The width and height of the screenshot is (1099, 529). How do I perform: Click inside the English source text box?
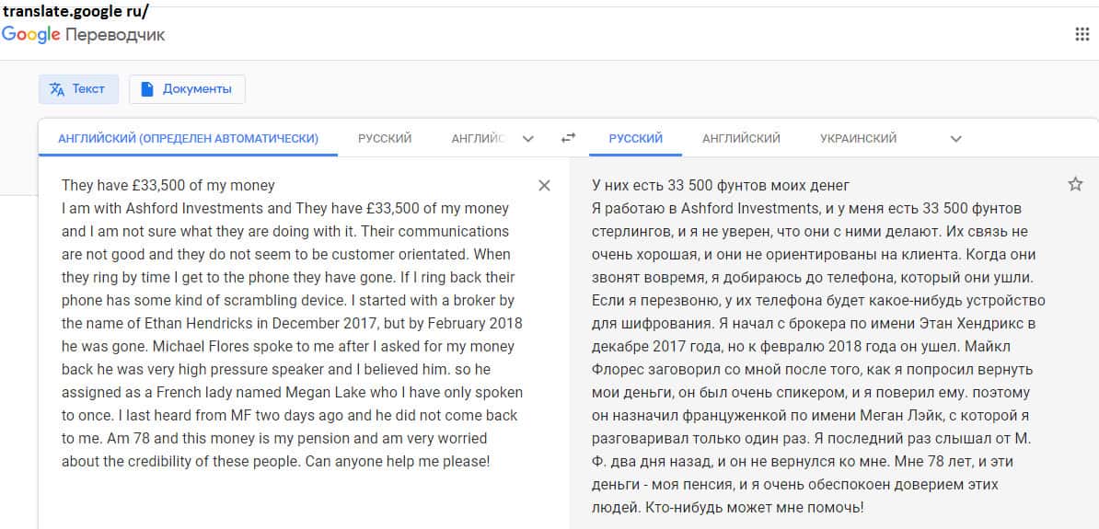point(285,322)
